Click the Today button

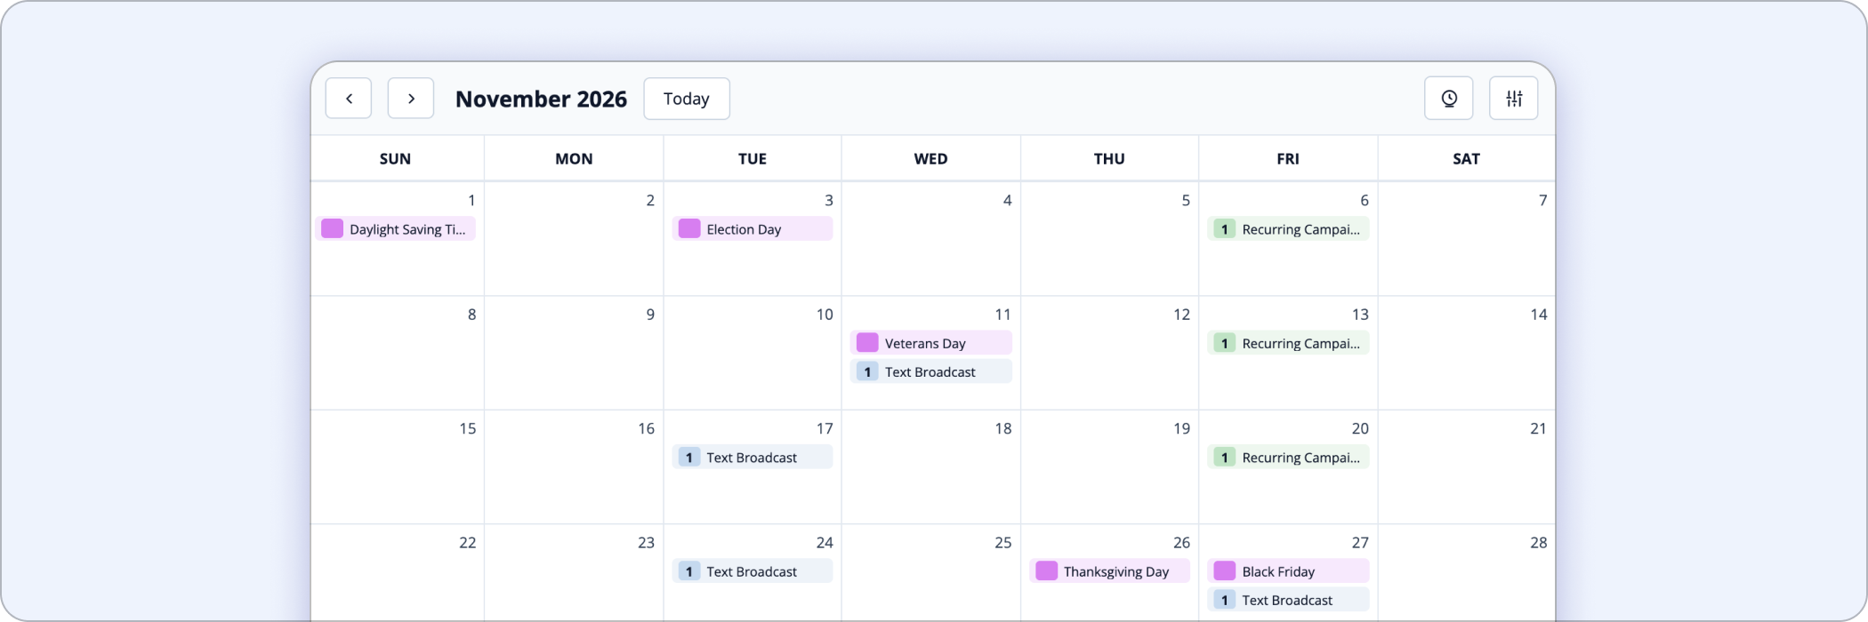click(687, 99)
